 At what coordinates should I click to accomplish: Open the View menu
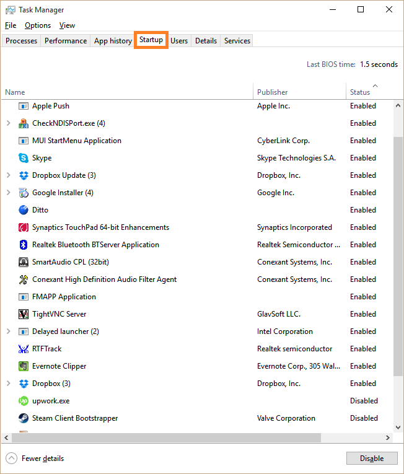(67, 25)
